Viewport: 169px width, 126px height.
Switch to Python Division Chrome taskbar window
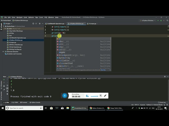tap(97, 108)
